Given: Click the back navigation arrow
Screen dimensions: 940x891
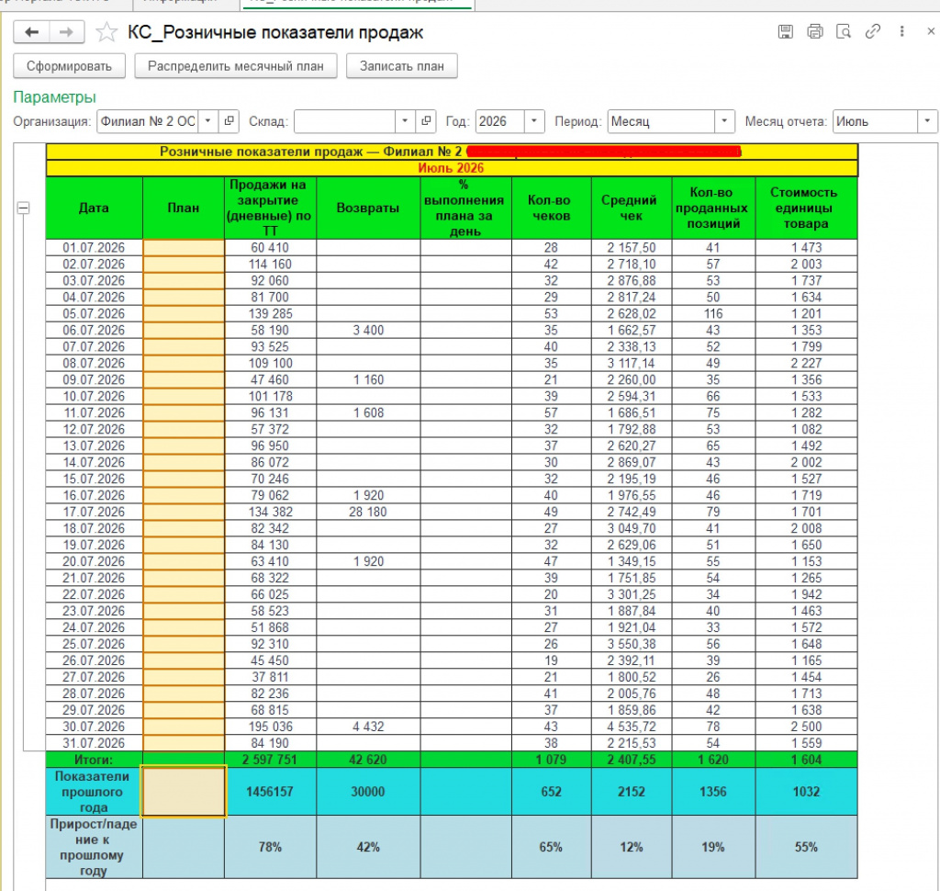Looking at the screenshot, I should coord(32,32).
